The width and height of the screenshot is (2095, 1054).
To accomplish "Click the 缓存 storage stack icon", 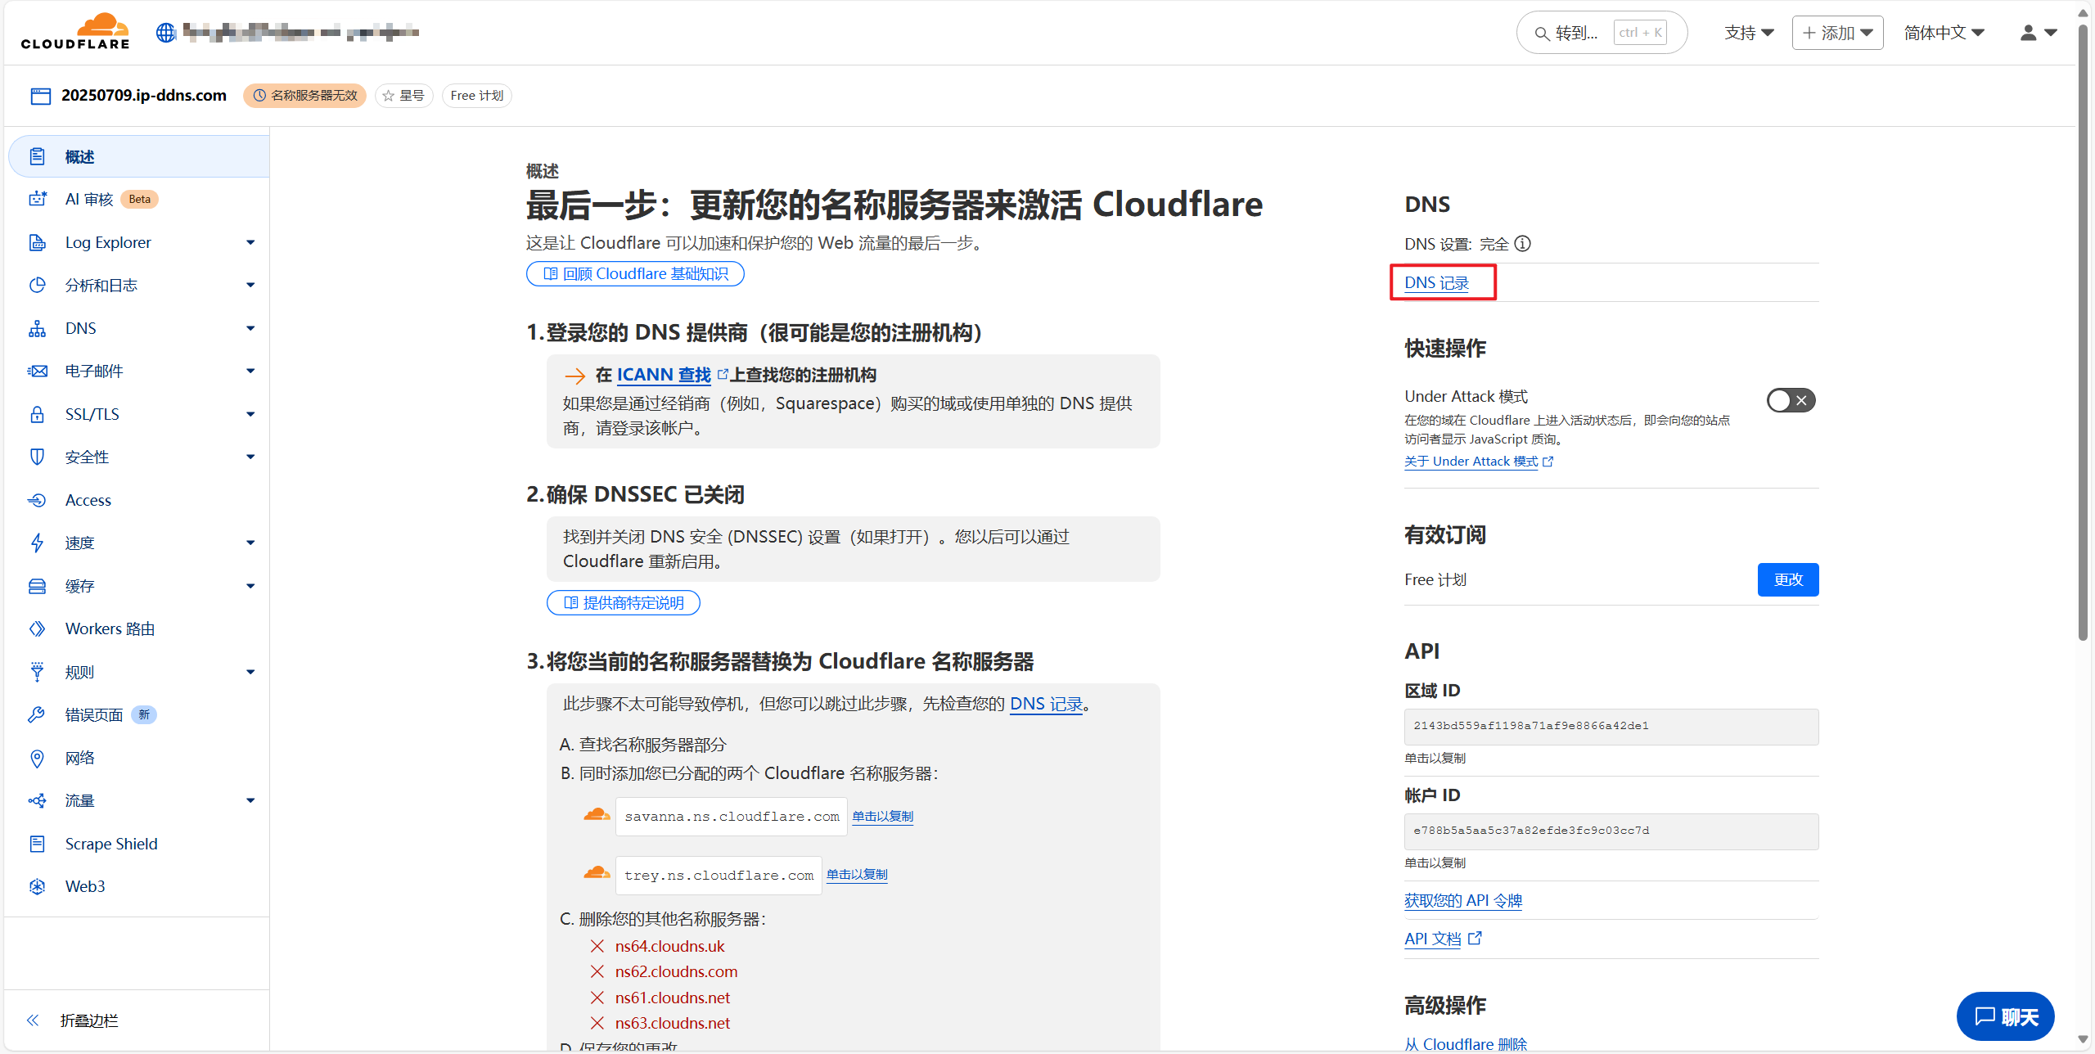I will 38,586.
